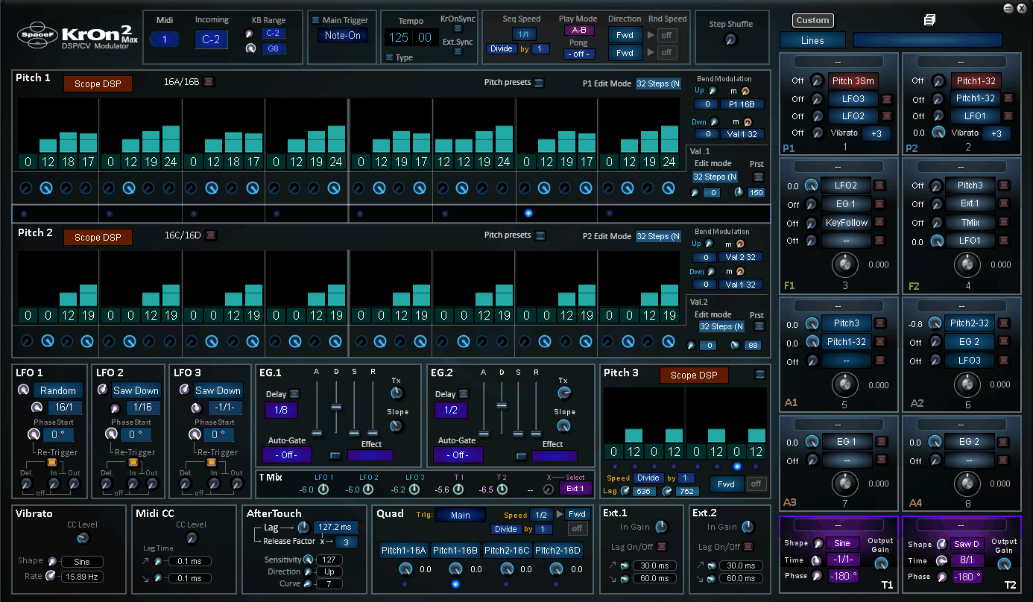Screen dimensions: 1033x602
Task: Click the KB Range knob next to C-2
Action: (250, 34)
